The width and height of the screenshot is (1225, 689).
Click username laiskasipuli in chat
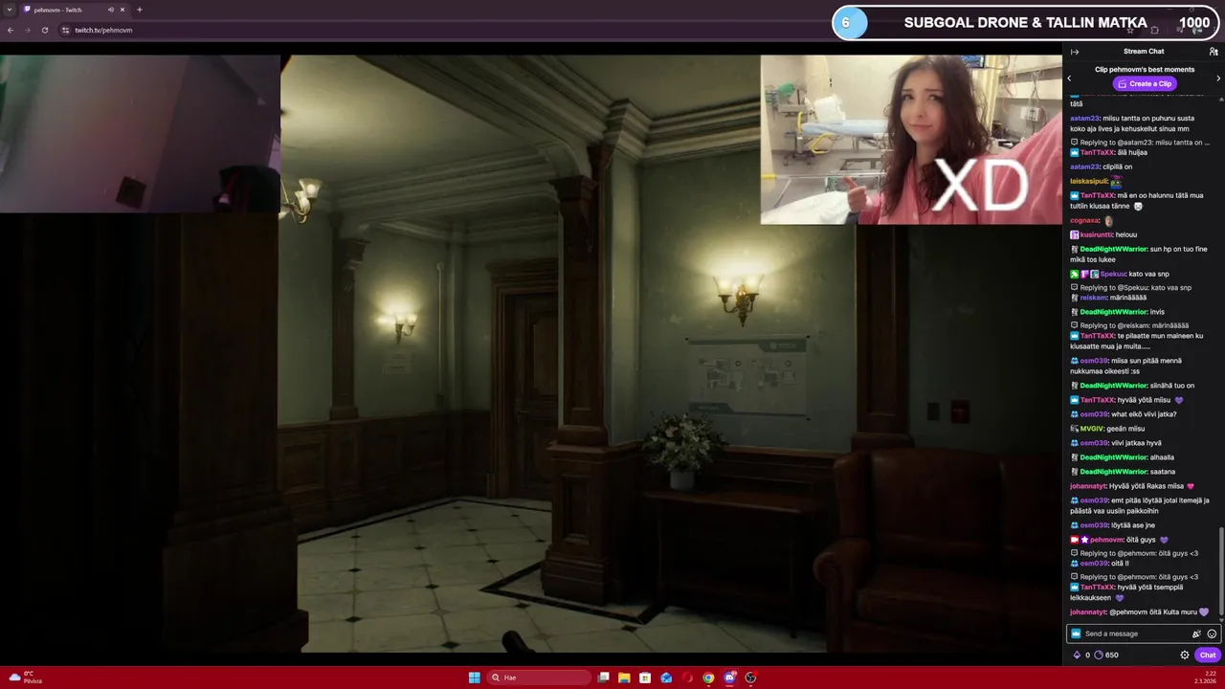1089,181
